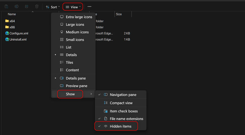Click the Configure.xml Edge file icon
245x135 pixels.
coord(7,33)
